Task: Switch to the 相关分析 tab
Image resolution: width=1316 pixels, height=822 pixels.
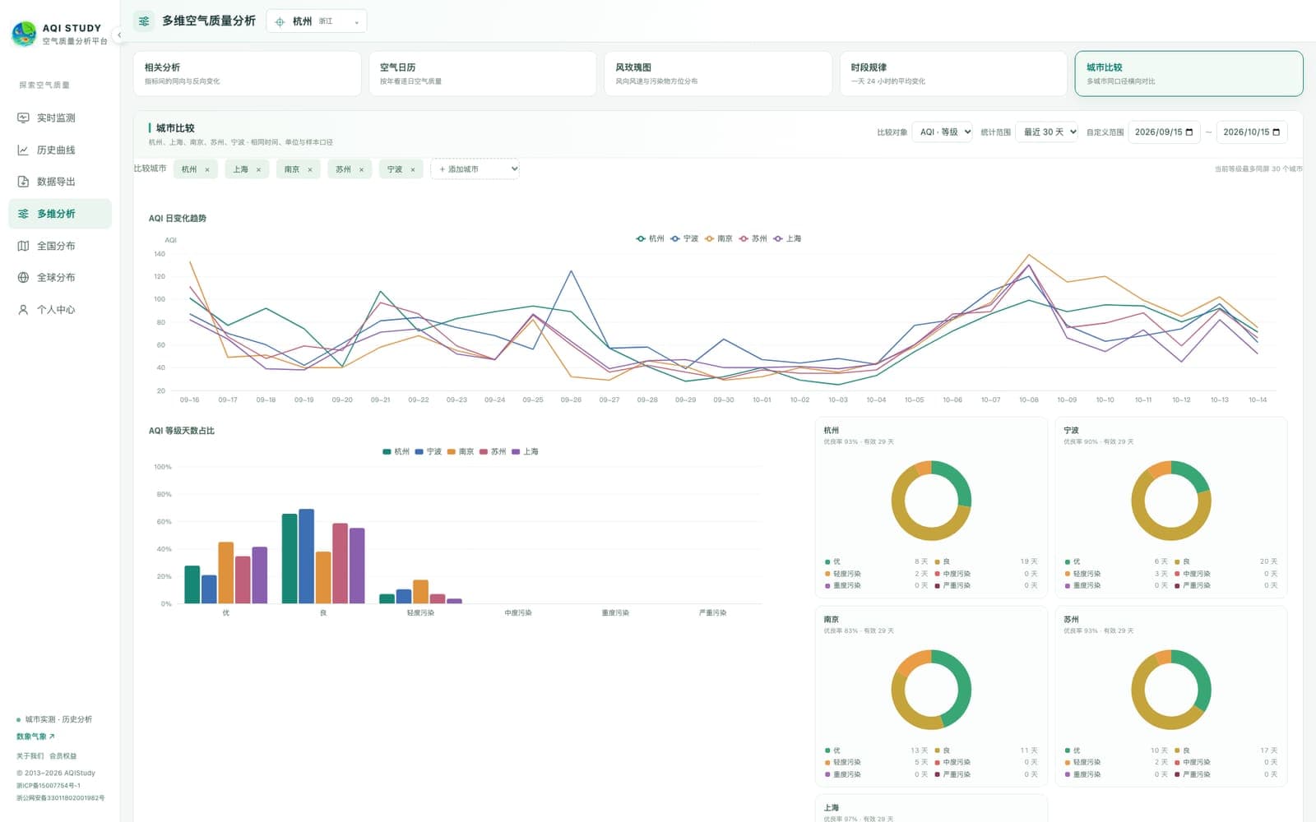Action: (248, 74)
